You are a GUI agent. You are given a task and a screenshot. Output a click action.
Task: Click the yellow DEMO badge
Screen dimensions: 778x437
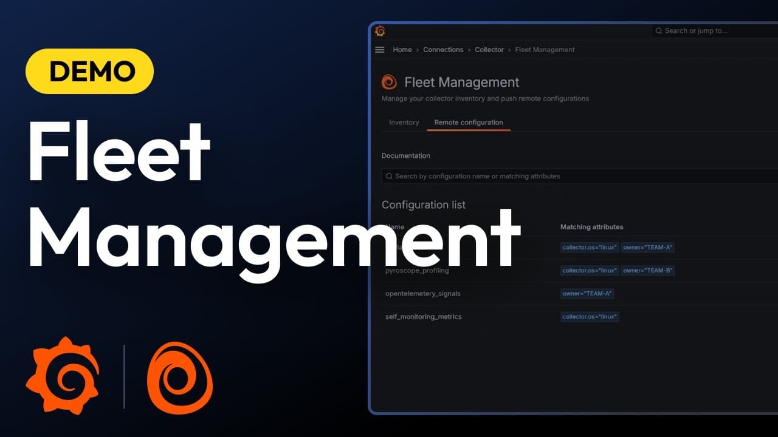(89, 72)
